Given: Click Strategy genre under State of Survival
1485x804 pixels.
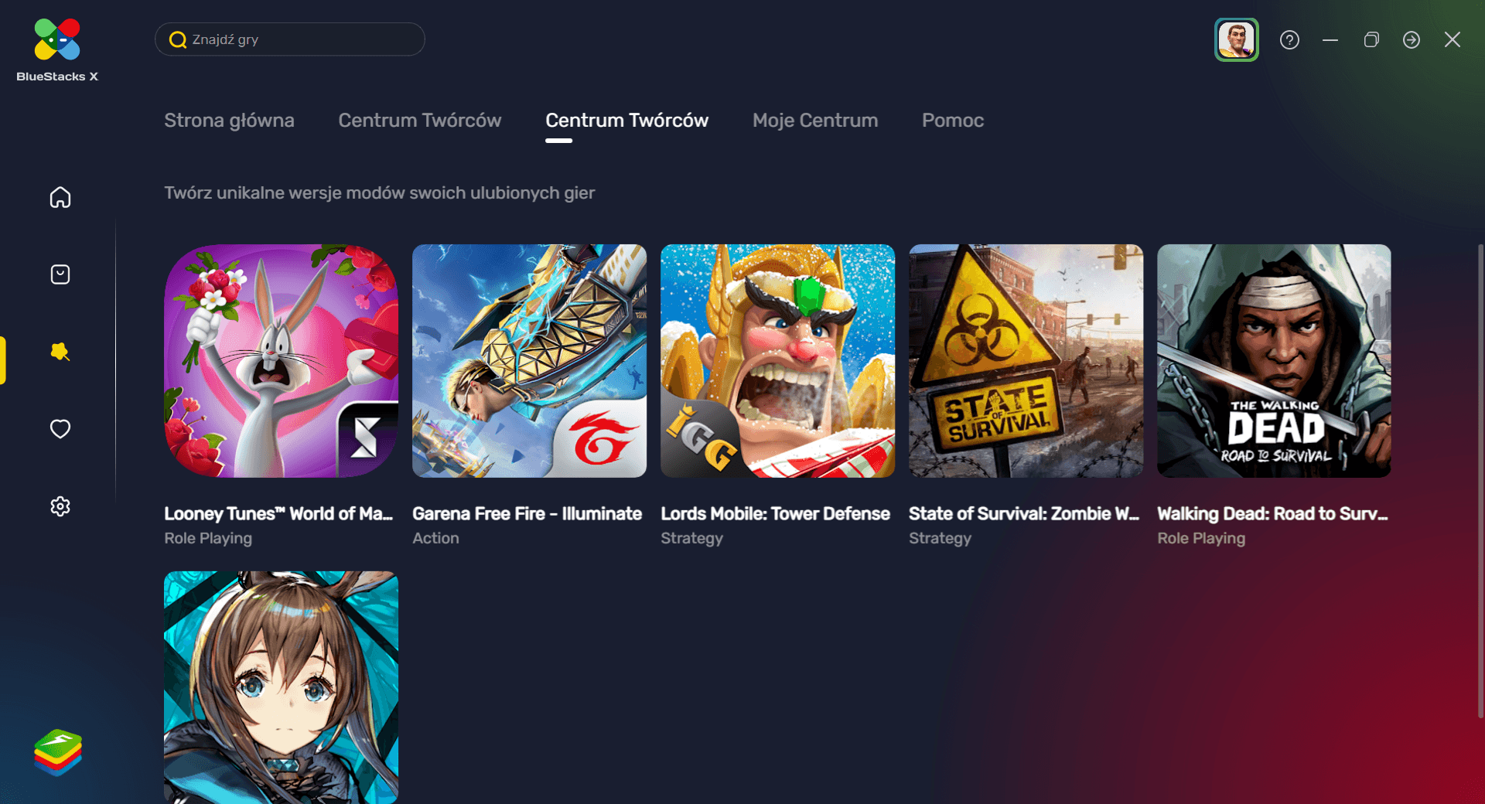Looking at the screenshot, I should pyautogui.click(x=940, y=538).
